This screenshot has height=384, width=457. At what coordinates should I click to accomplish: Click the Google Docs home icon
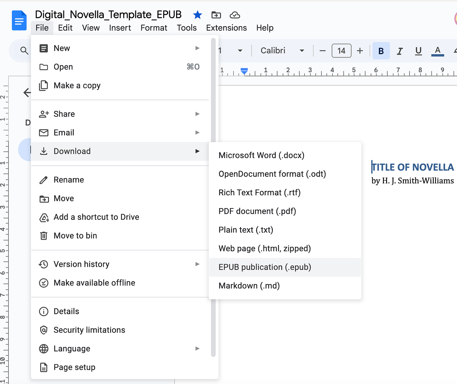pyautogui.click(x=19, y=20)
